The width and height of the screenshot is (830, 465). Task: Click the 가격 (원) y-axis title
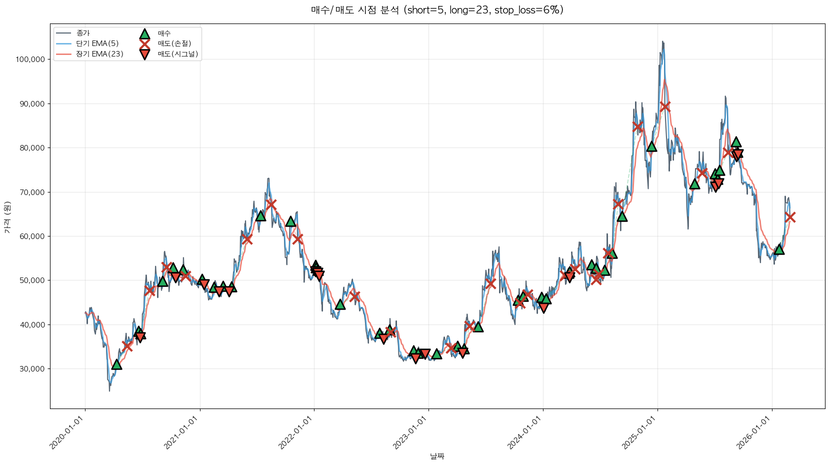[7, 217]
